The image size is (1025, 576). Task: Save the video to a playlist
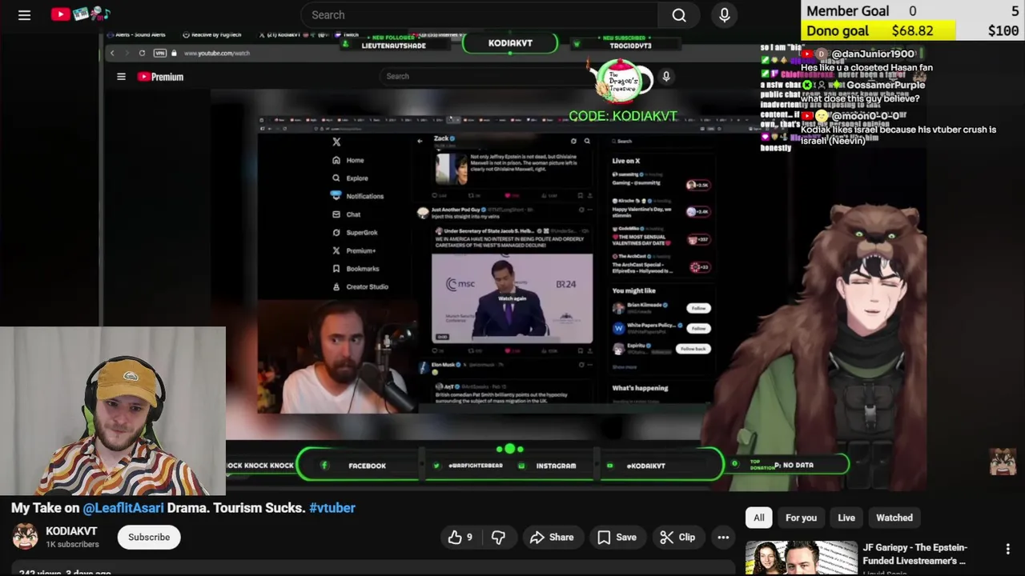click(617, 538)
